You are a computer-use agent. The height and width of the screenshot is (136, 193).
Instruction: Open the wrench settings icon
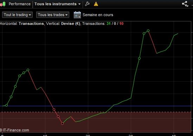pyautogui.click(x=87, y=4)
